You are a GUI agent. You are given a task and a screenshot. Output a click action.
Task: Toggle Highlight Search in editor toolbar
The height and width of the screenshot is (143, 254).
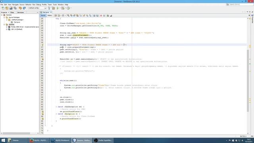(x=77, y=15)
